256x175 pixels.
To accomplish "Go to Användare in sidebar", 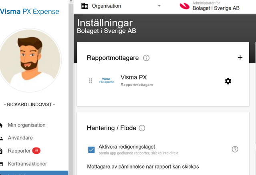I will coord(20,138).
